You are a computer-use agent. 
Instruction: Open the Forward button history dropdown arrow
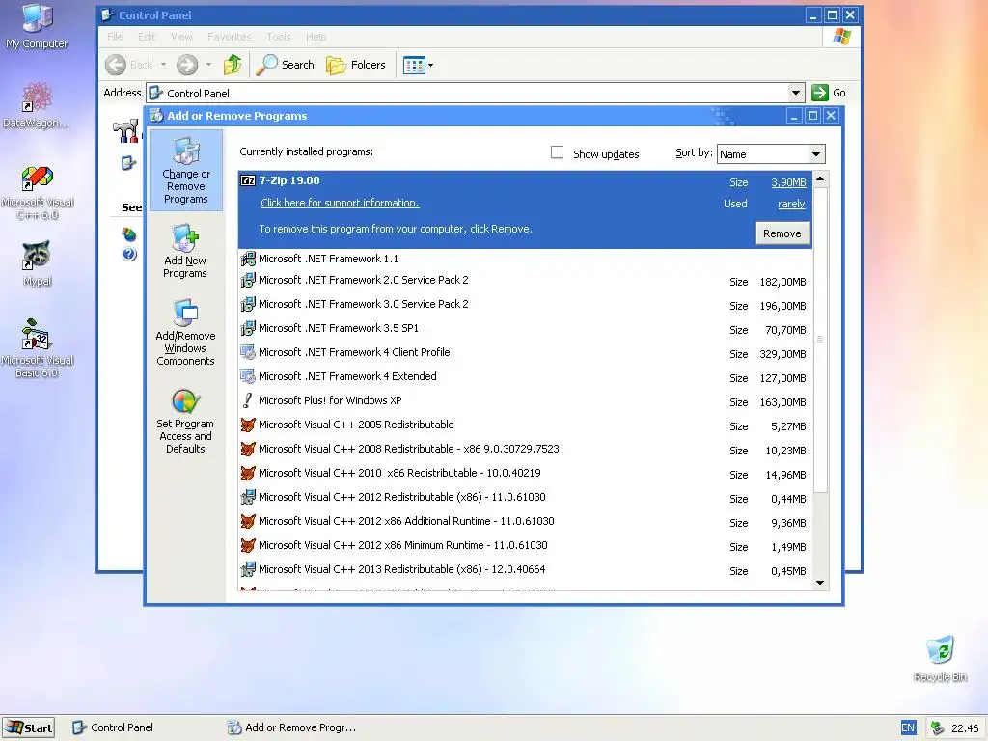pos(208,65)
